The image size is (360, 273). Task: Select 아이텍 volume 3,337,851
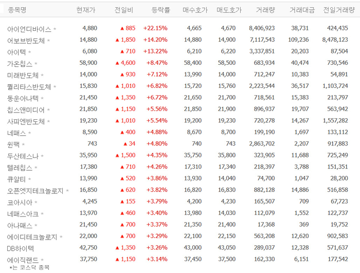tap(262, 51)
